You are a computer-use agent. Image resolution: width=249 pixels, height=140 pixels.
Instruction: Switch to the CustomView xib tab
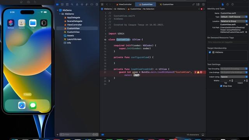click(x=167, y=4)
